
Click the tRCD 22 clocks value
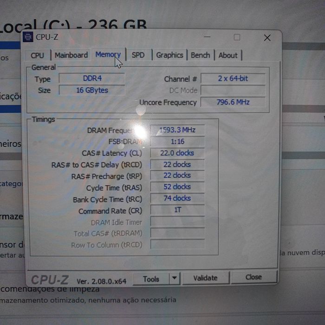(177, 164)
